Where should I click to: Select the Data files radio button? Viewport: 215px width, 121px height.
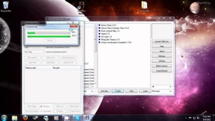(x=42, y=111)
